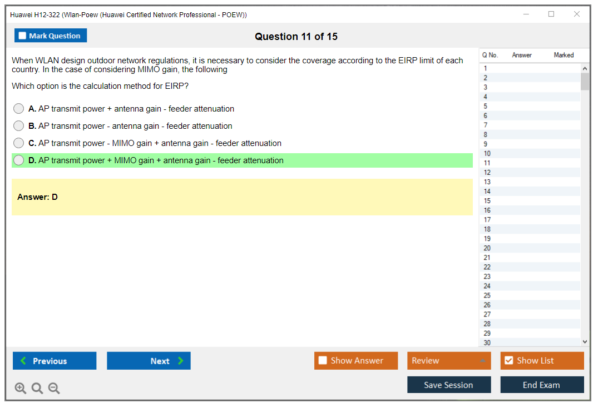Choose option D with MIMO gain added
This screenshot has width=598, height=408.
click(19, 160)
